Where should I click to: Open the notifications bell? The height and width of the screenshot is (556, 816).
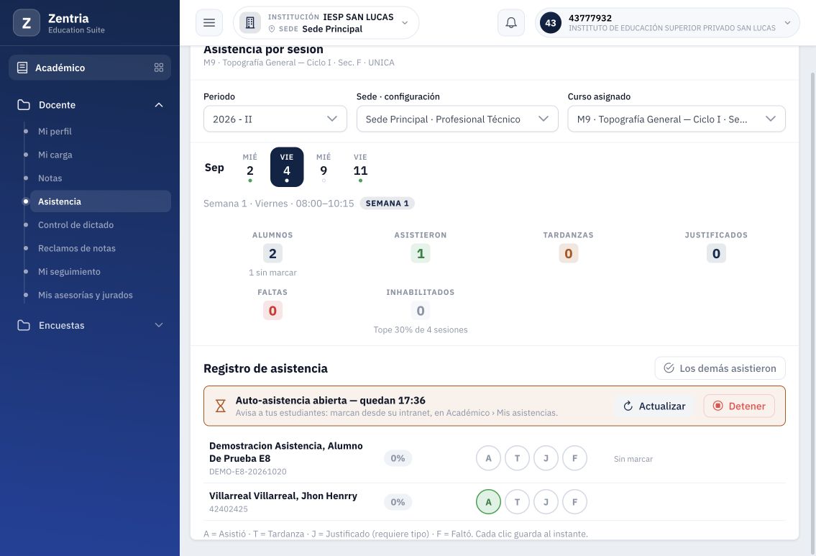(511, 23)
